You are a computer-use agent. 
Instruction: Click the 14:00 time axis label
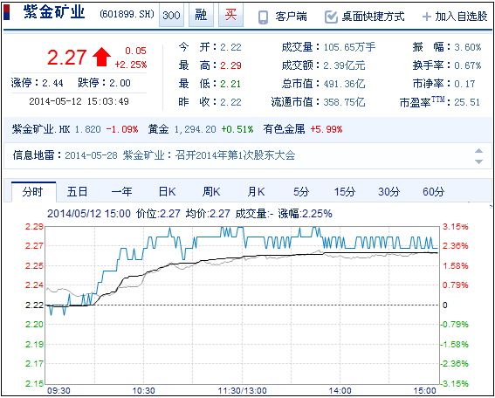click(x=340, y=391)
